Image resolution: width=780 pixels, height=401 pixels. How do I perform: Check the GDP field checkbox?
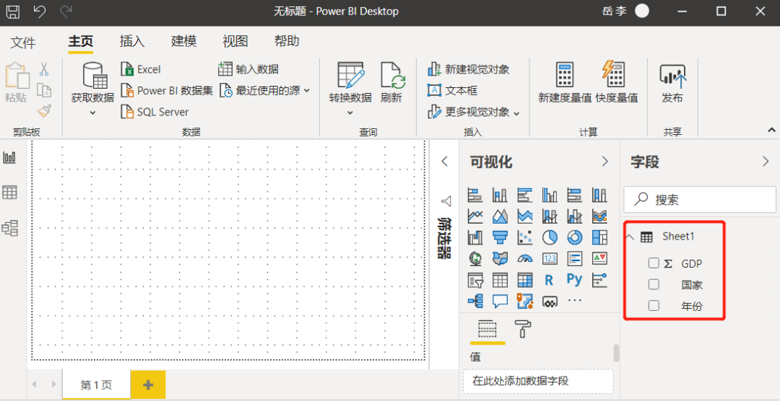(654, 263)
